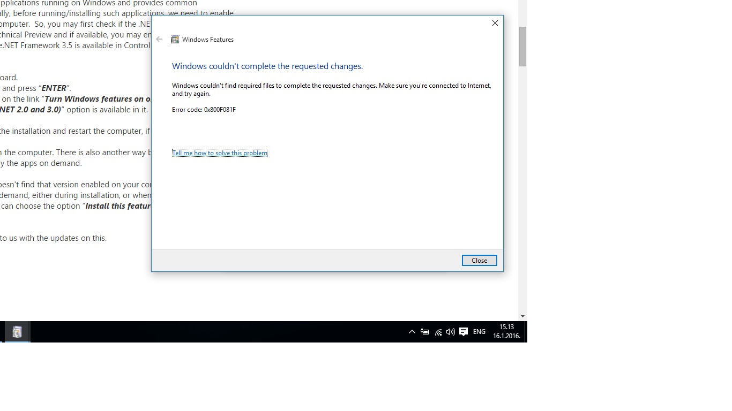Click the back arrow in Windows Features dialog
This screenshot has height=411, width=732.
[159, 39]
